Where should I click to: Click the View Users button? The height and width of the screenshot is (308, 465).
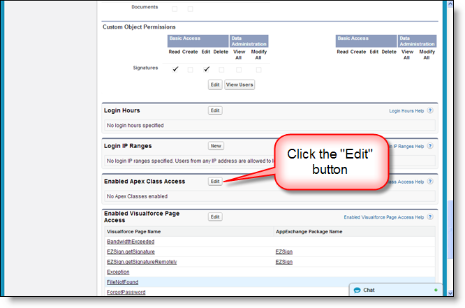tap(239, 85)
